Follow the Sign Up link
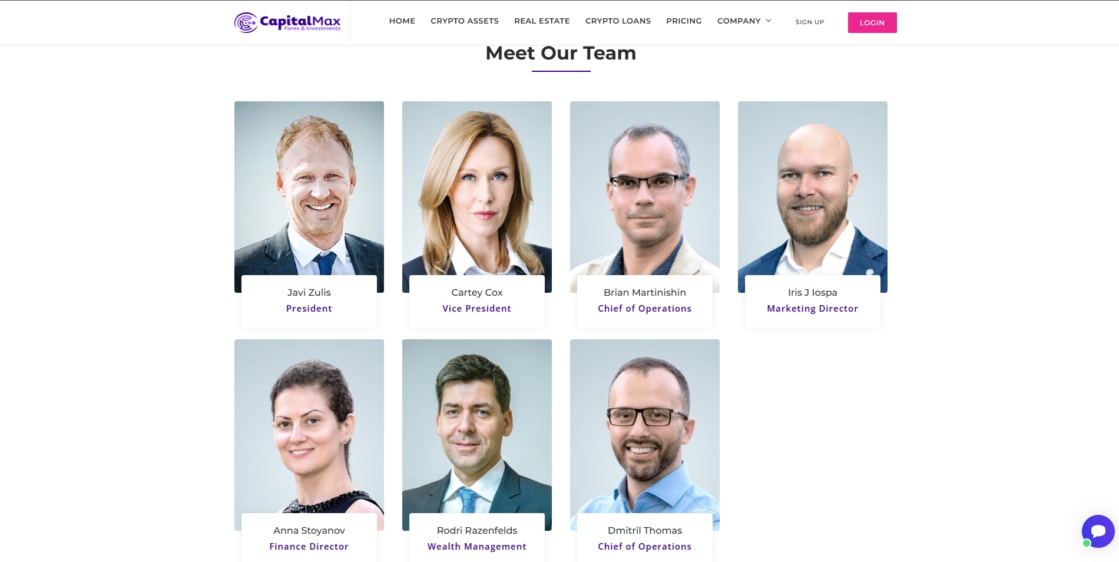1119x562 pixels. (810, 22)
